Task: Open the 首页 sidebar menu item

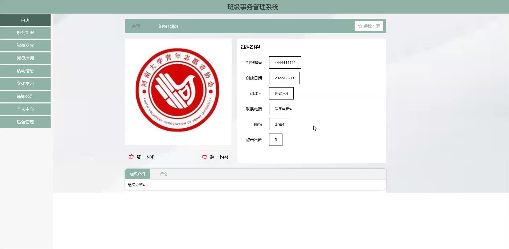Action: [25, 20]
